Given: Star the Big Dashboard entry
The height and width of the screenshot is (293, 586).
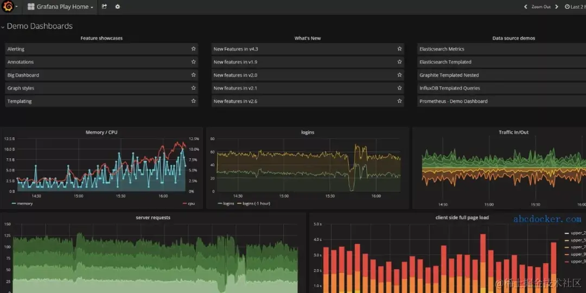Looking at the screenshot, I should tap(193, 75).
